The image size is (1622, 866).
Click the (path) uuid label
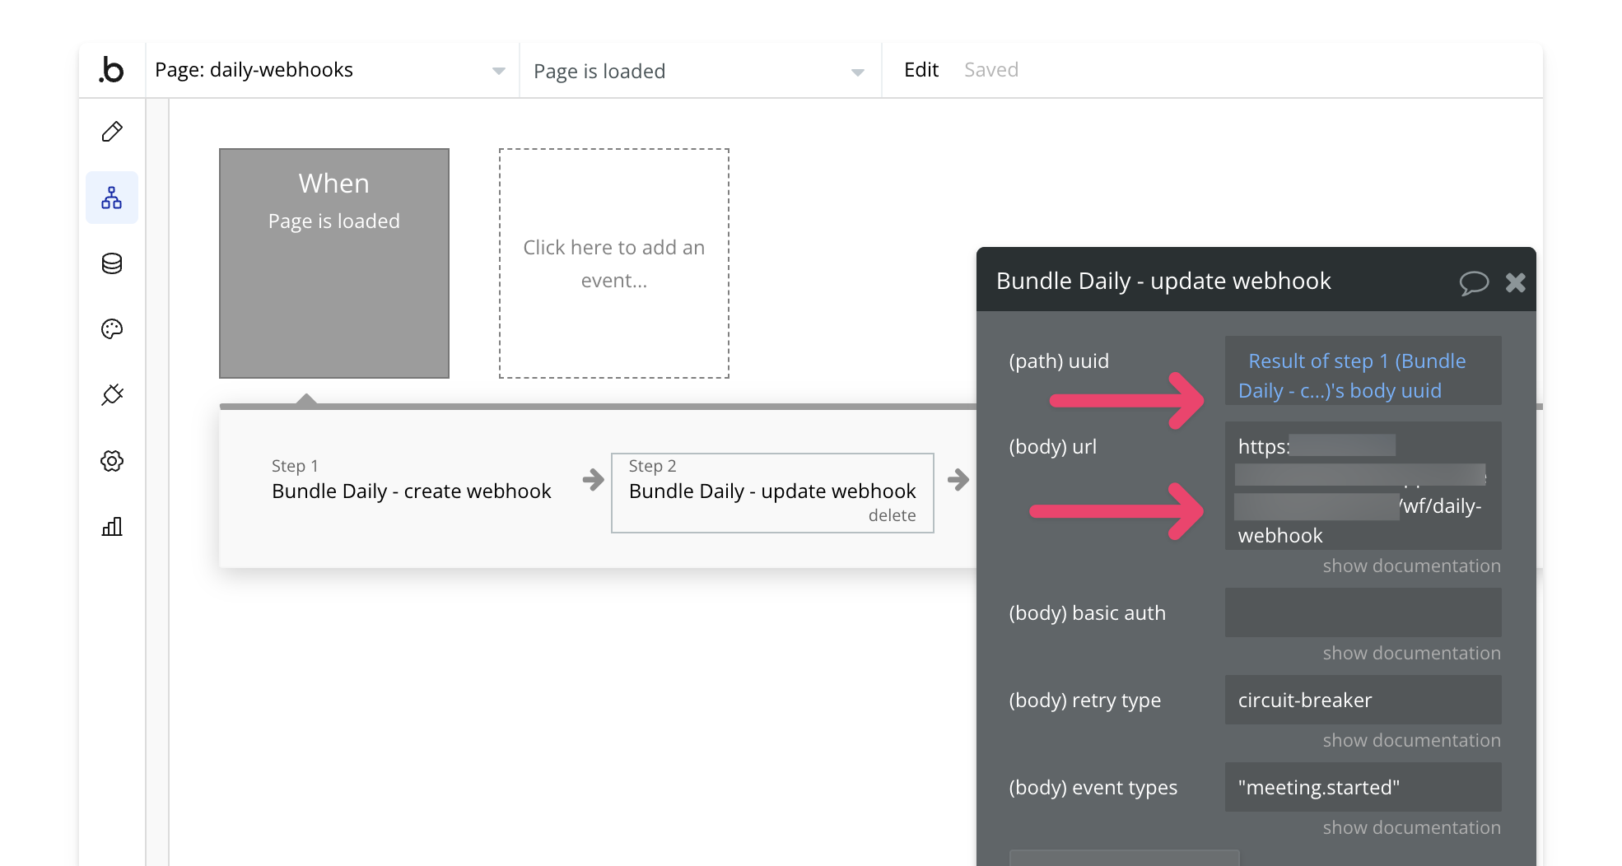tap(1059, 361)
